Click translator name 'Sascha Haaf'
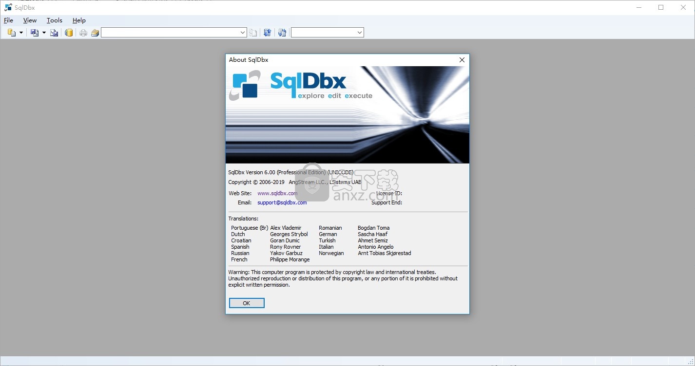 point(373,234)
